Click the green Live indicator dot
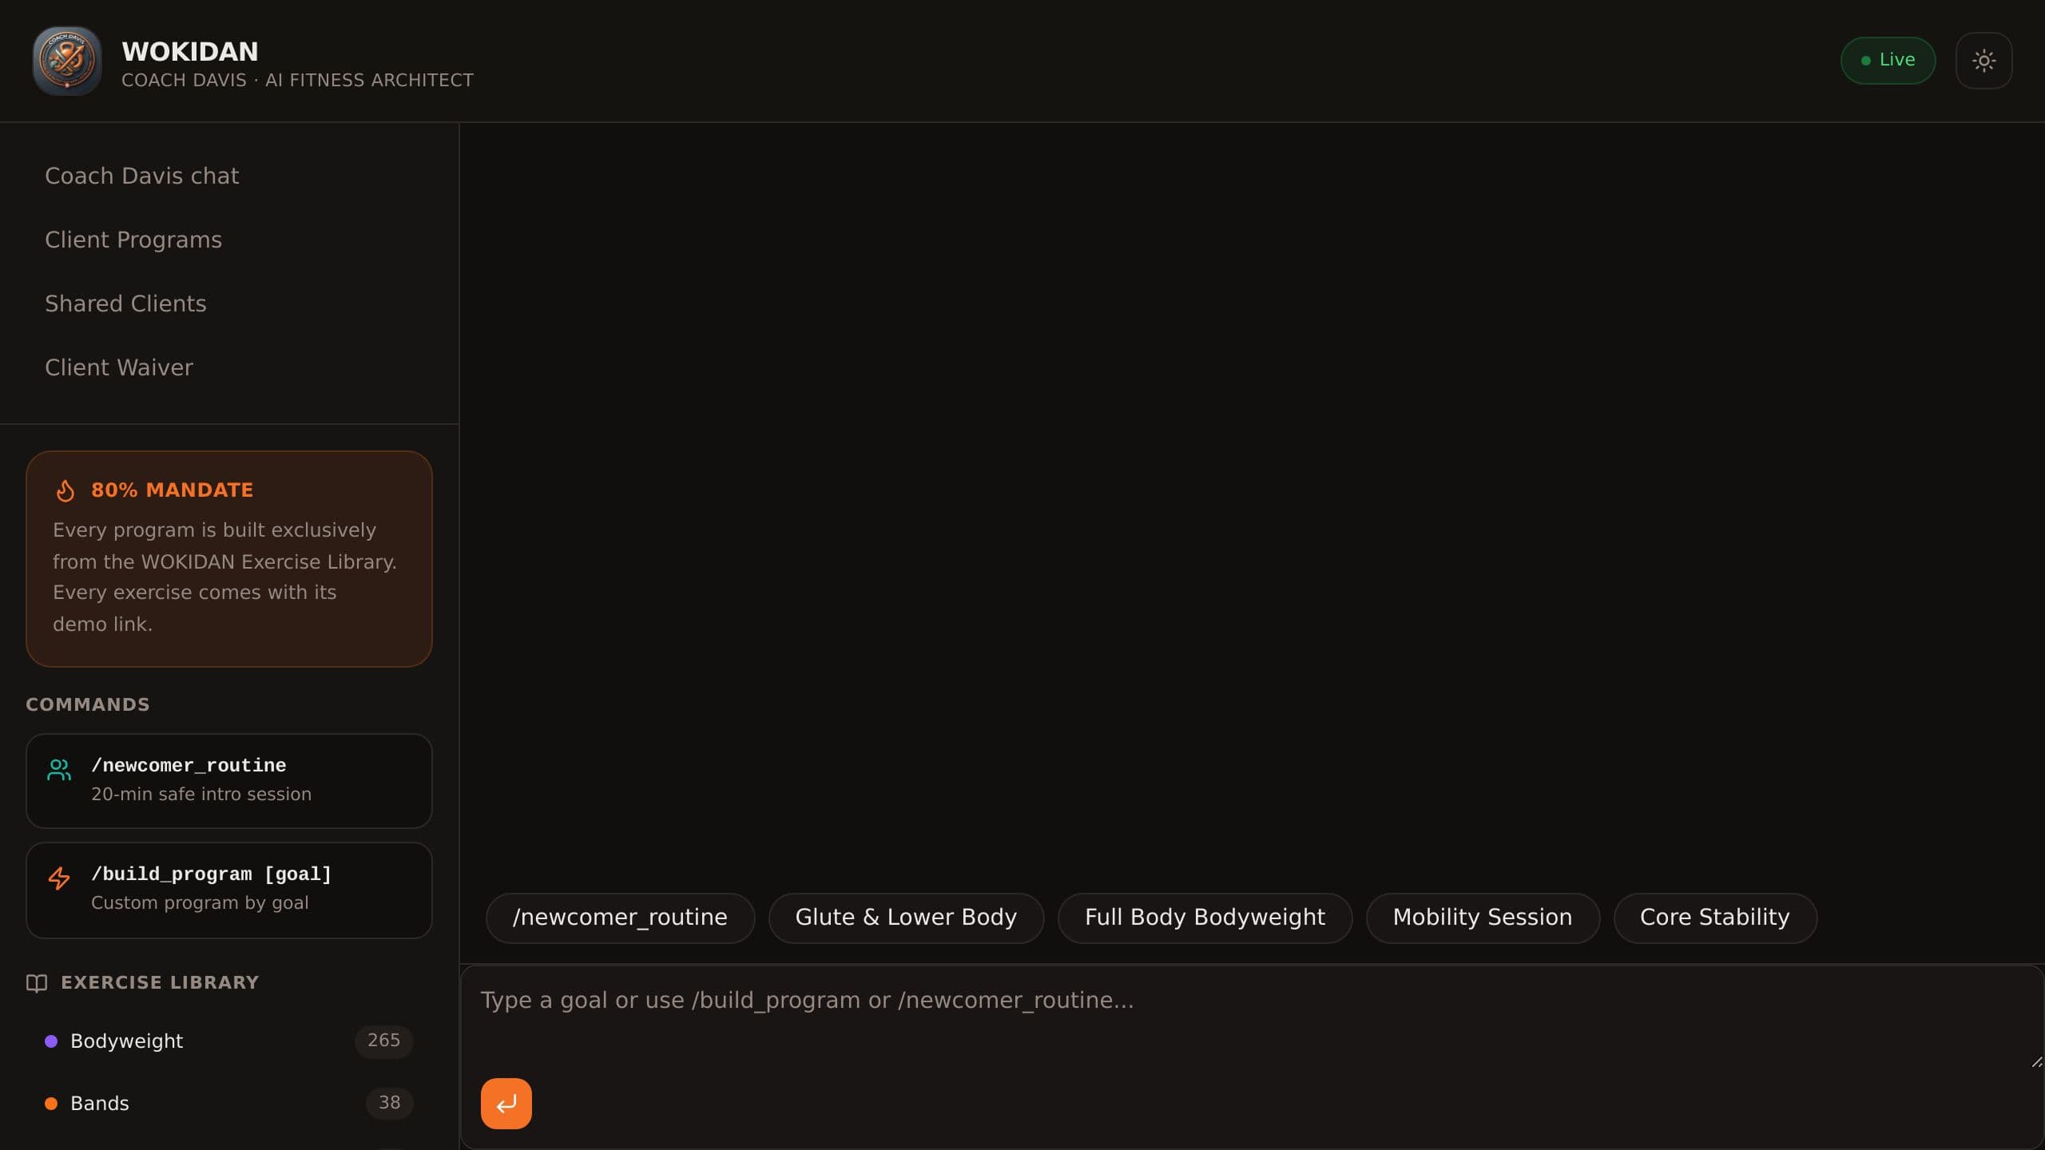The image size is (2045, 1150). coord(1866,61)
